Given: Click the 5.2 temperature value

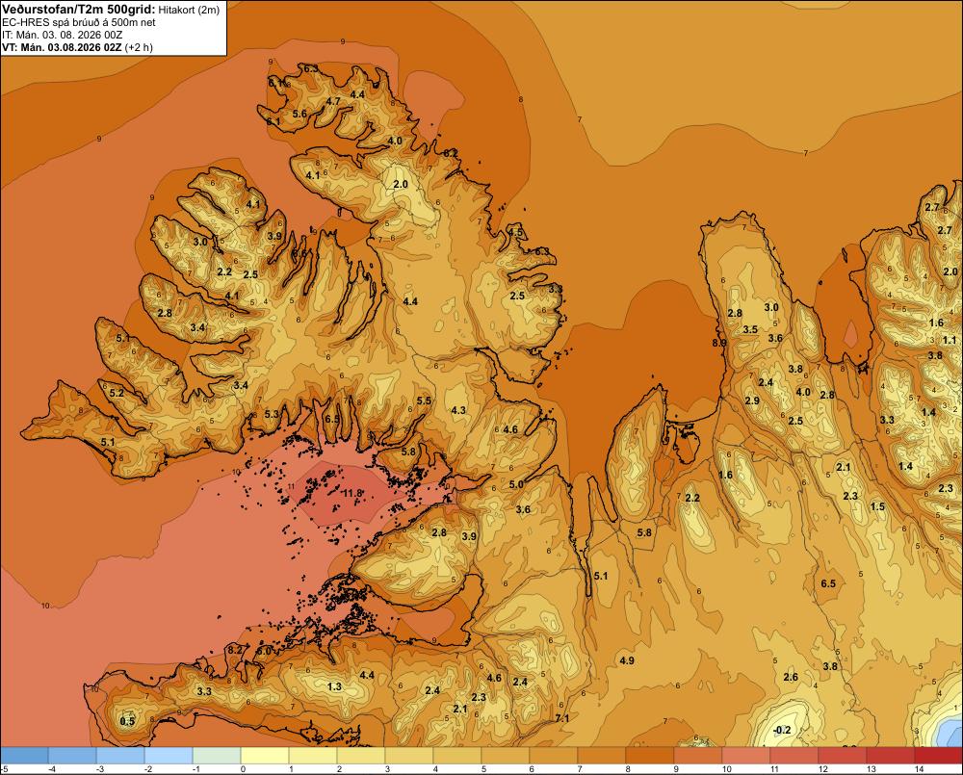Looking at the screenshot, I should 117,393.
